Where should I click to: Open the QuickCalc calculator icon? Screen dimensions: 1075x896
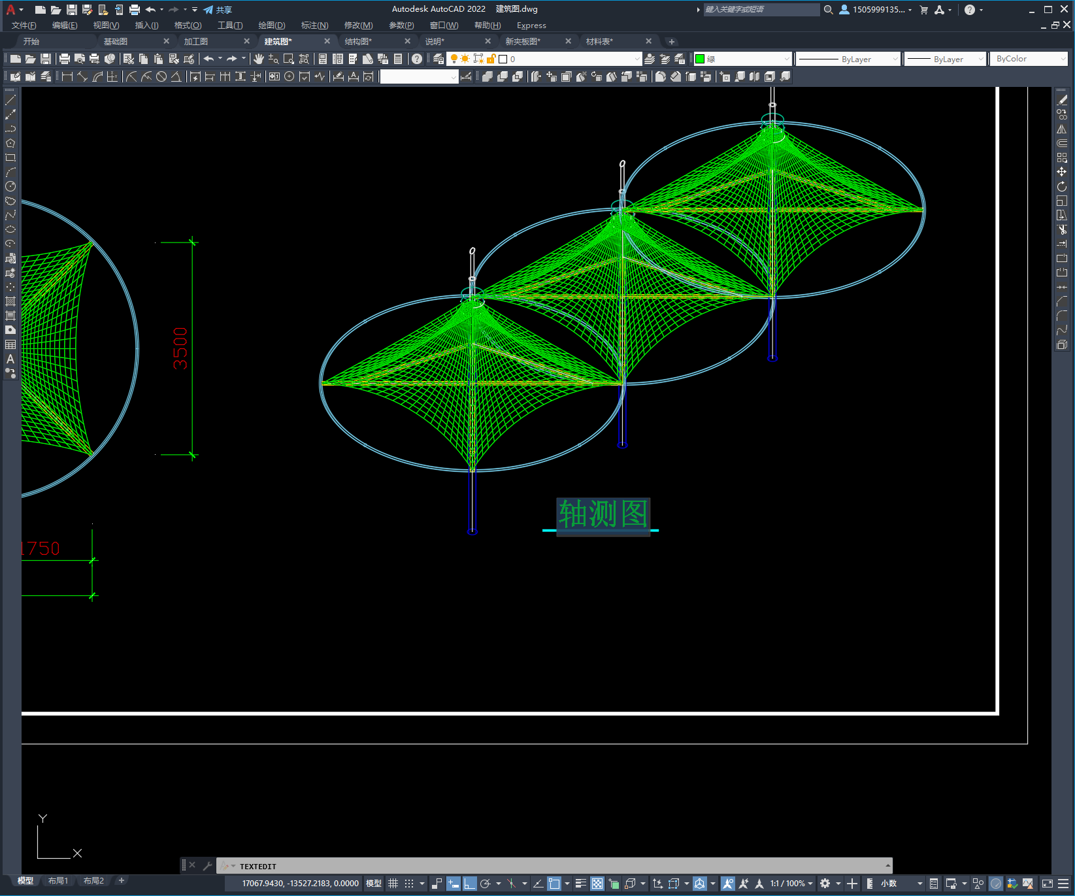398,59
